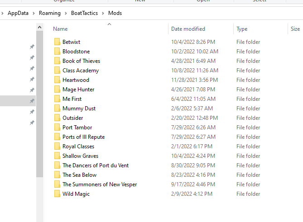303x222 pixels.
Task: Select the Class Academy folder name
Action: [x=81, y=71]
